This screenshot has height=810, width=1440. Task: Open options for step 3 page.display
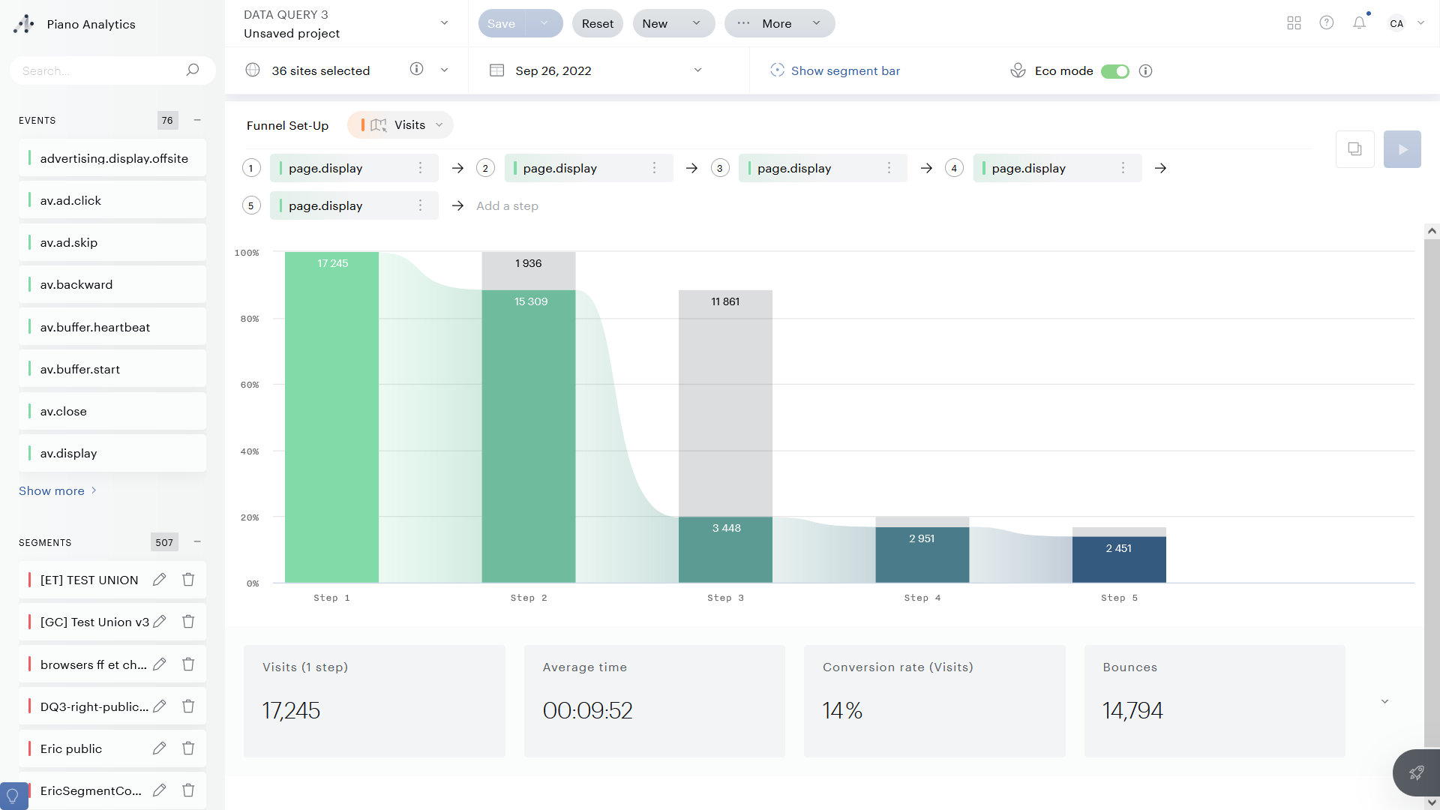(889, 168)
